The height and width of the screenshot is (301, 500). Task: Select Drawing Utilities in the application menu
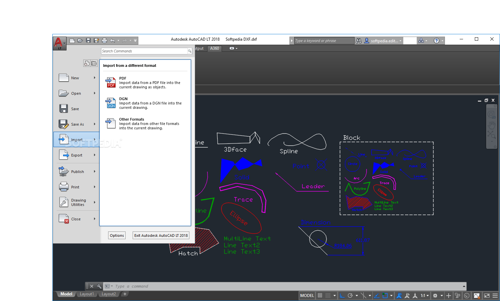tap(77, 202)
